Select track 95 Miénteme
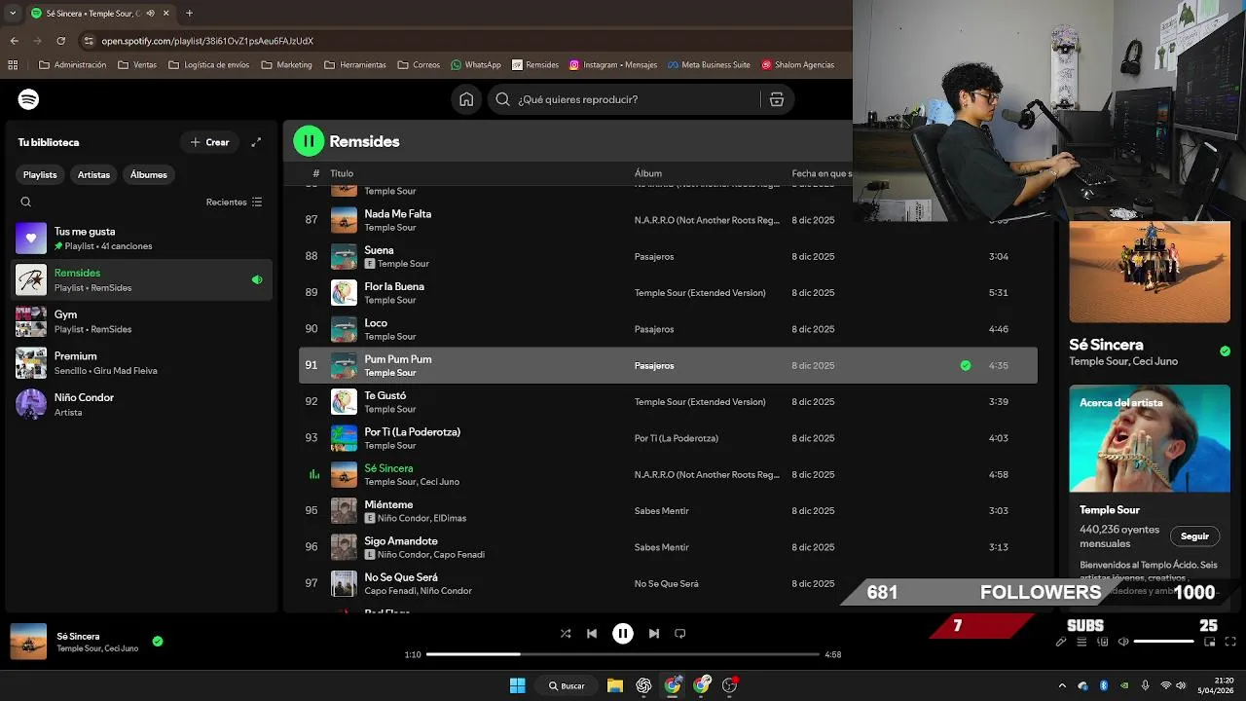The width and height of the screenshot is (1246, 701). [x=668, y=511]
